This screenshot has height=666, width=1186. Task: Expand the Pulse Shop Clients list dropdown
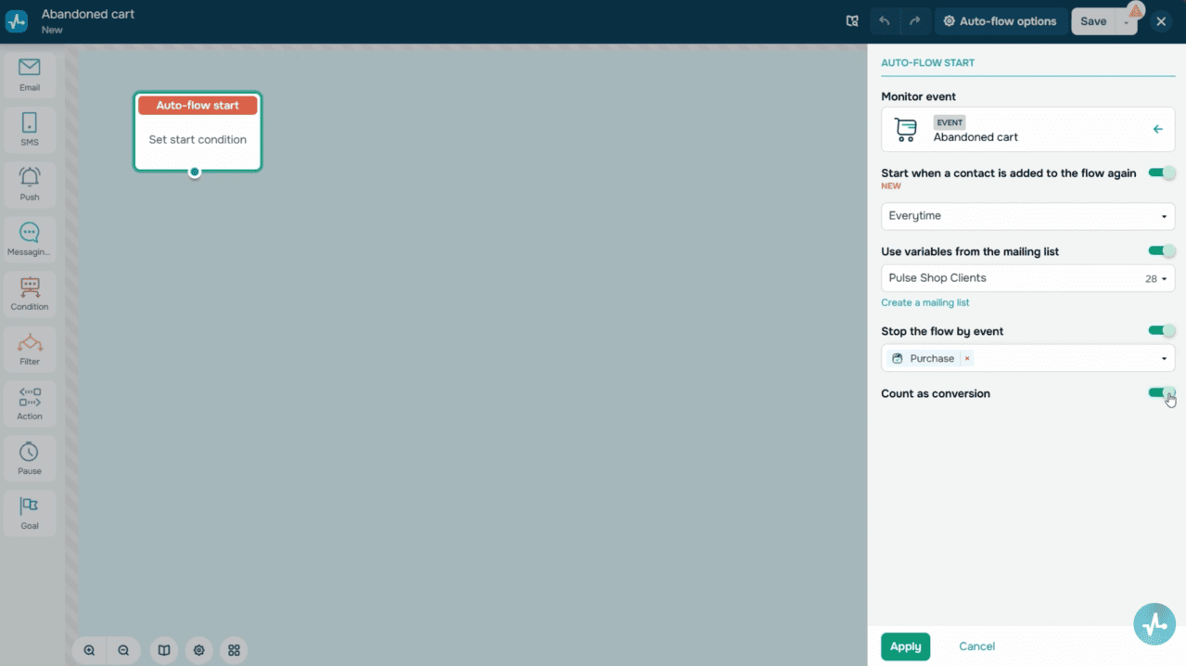(1027, 278)
